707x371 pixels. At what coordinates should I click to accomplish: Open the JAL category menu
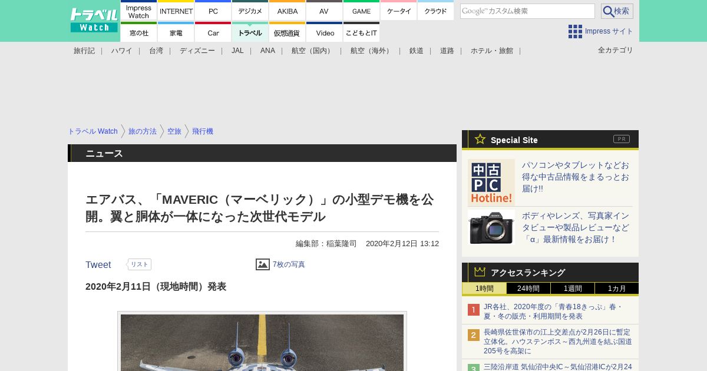coord(237,51)
